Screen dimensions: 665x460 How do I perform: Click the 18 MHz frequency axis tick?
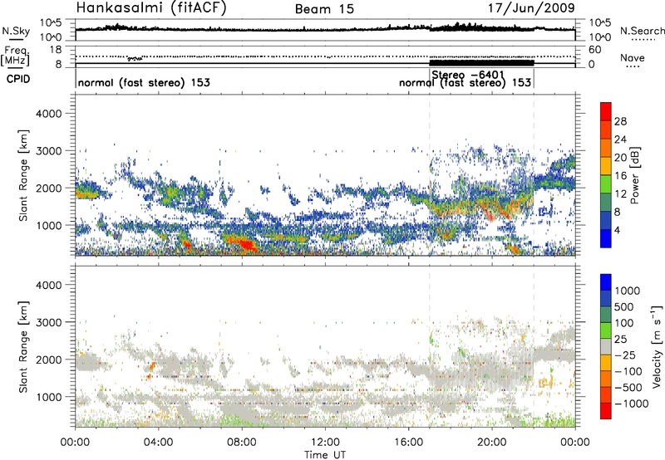(x=56, y=50)
